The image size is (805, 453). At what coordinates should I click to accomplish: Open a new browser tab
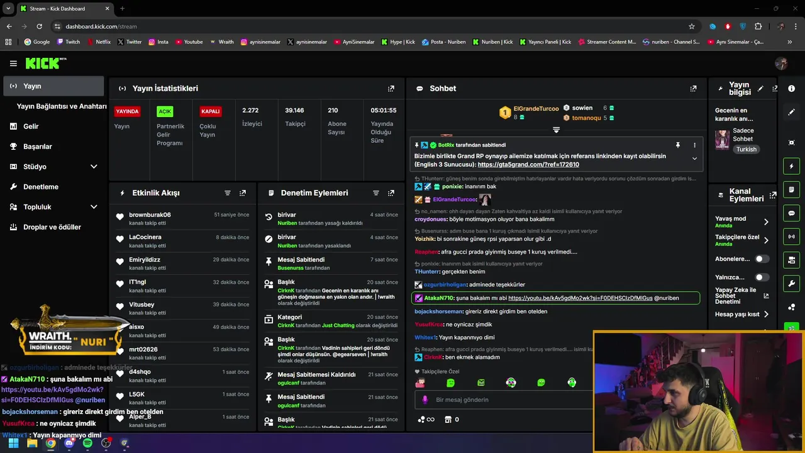tap(122, 9)
